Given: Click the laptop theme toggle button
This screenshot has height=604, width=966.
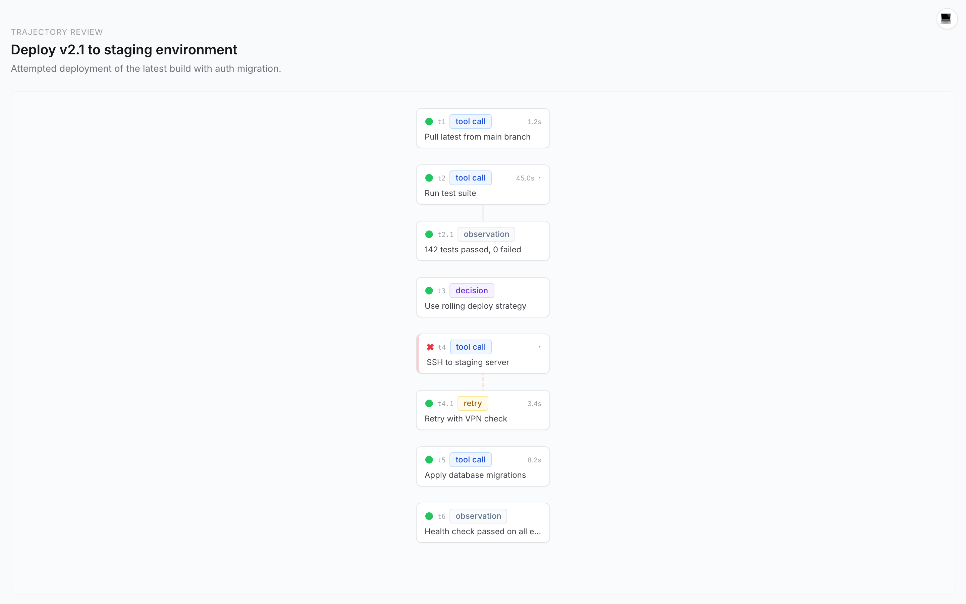Looking at the screenshot, I should 947,19.
